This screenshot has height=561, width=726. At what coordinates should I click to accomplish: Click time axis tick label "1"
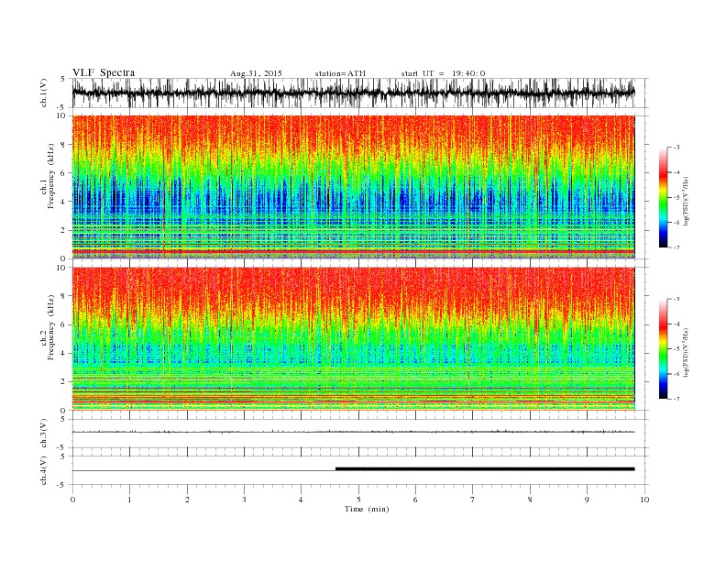pyautogui.click(x=129, y=500)
